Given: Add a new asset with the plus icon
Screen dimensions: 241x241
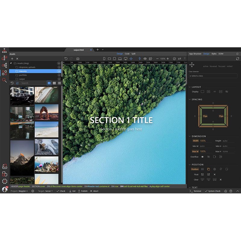Looking at the screenshot, I should pos(12,59).
